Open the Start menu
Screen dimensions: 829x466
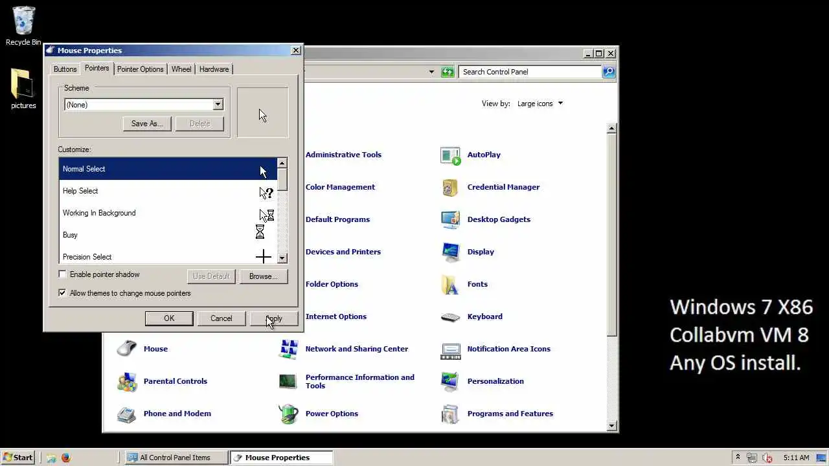[17, 458]
